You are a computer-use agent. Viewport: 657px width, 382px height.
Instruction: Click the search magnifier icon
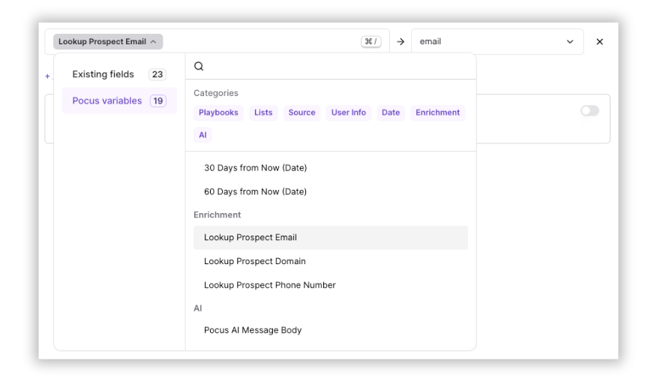click(x=199, y=66)
